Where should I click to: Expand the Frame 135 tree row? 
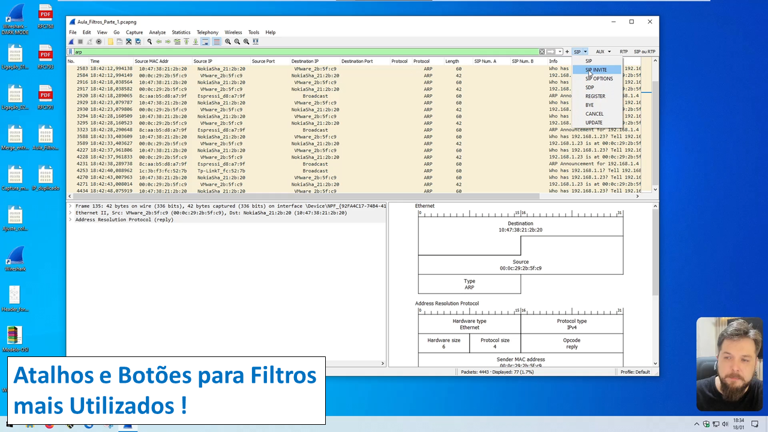pos(70,206)
